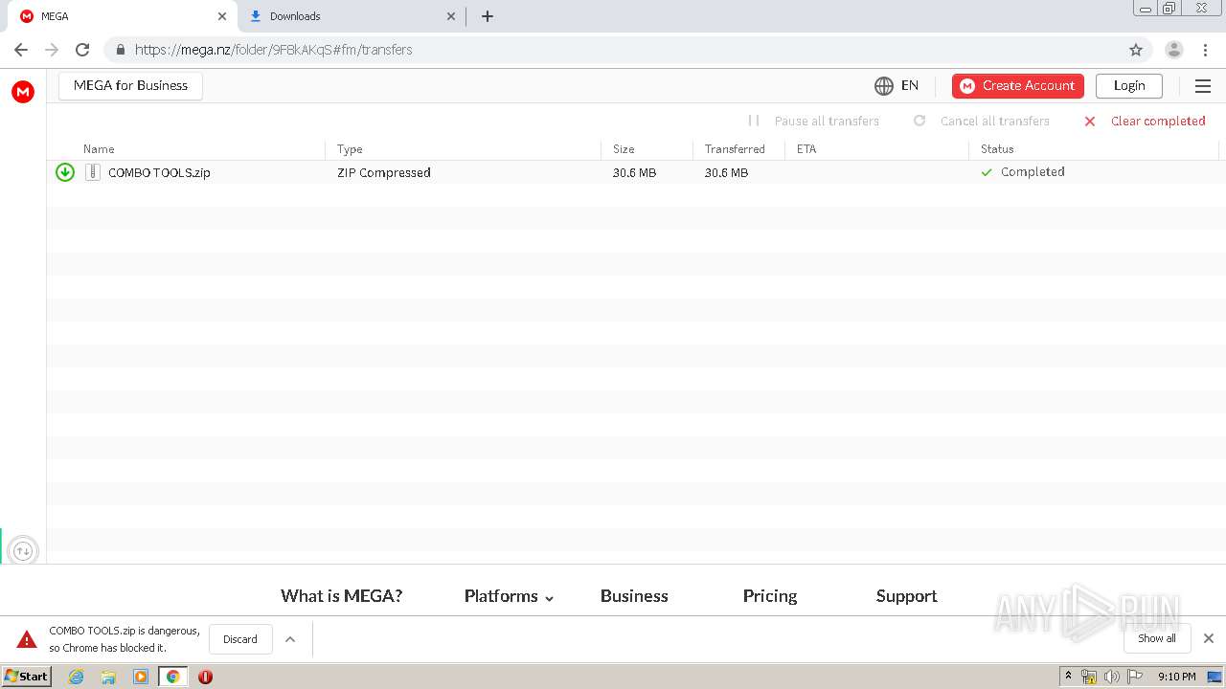
Task: Select the MEGA browser tab
Action: point(121,16)
